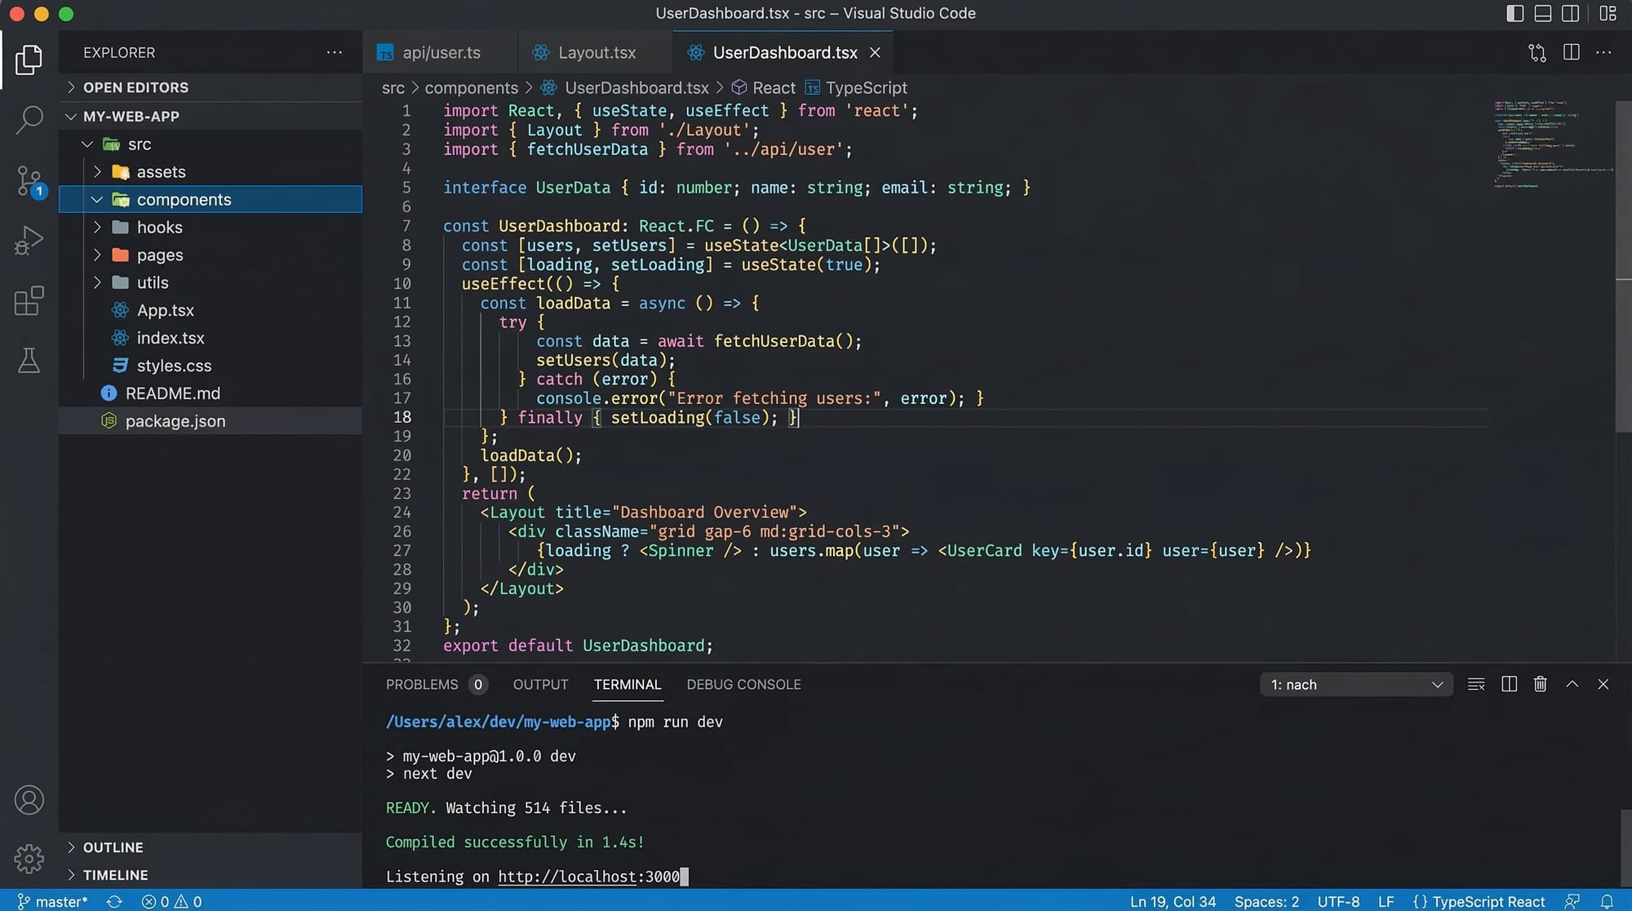The height and width of the screenshot is (911, 1632).
Task: Open Source Control view with badge
Action: 29,180
